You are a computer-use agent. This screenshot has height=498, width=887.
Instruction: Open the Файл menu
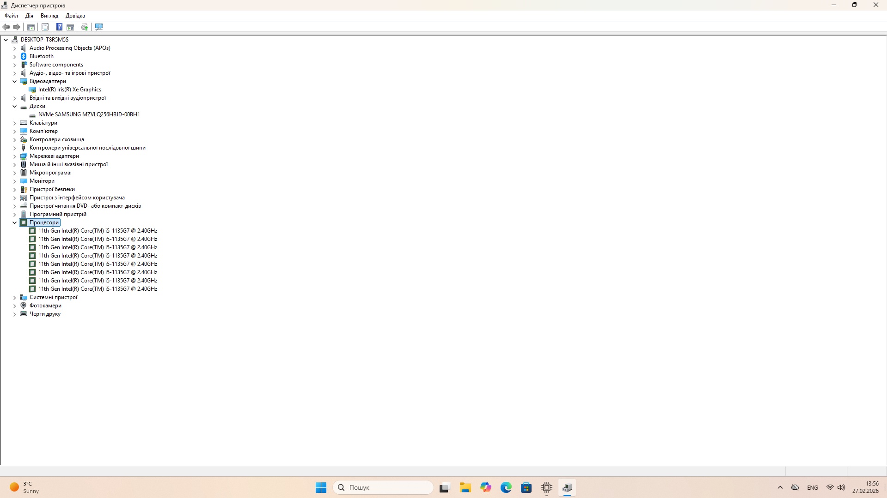pos(11,16)
